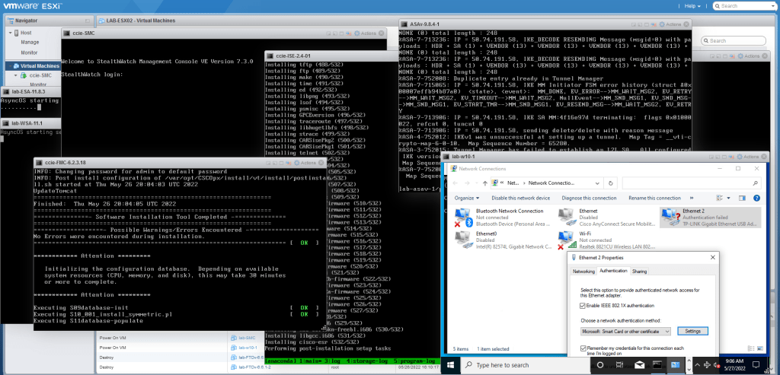Image resolution: width=780 pixels, height=375 pixels.
Task: Click the Ethernet 2 adapter icon
Action: point(671,218)
